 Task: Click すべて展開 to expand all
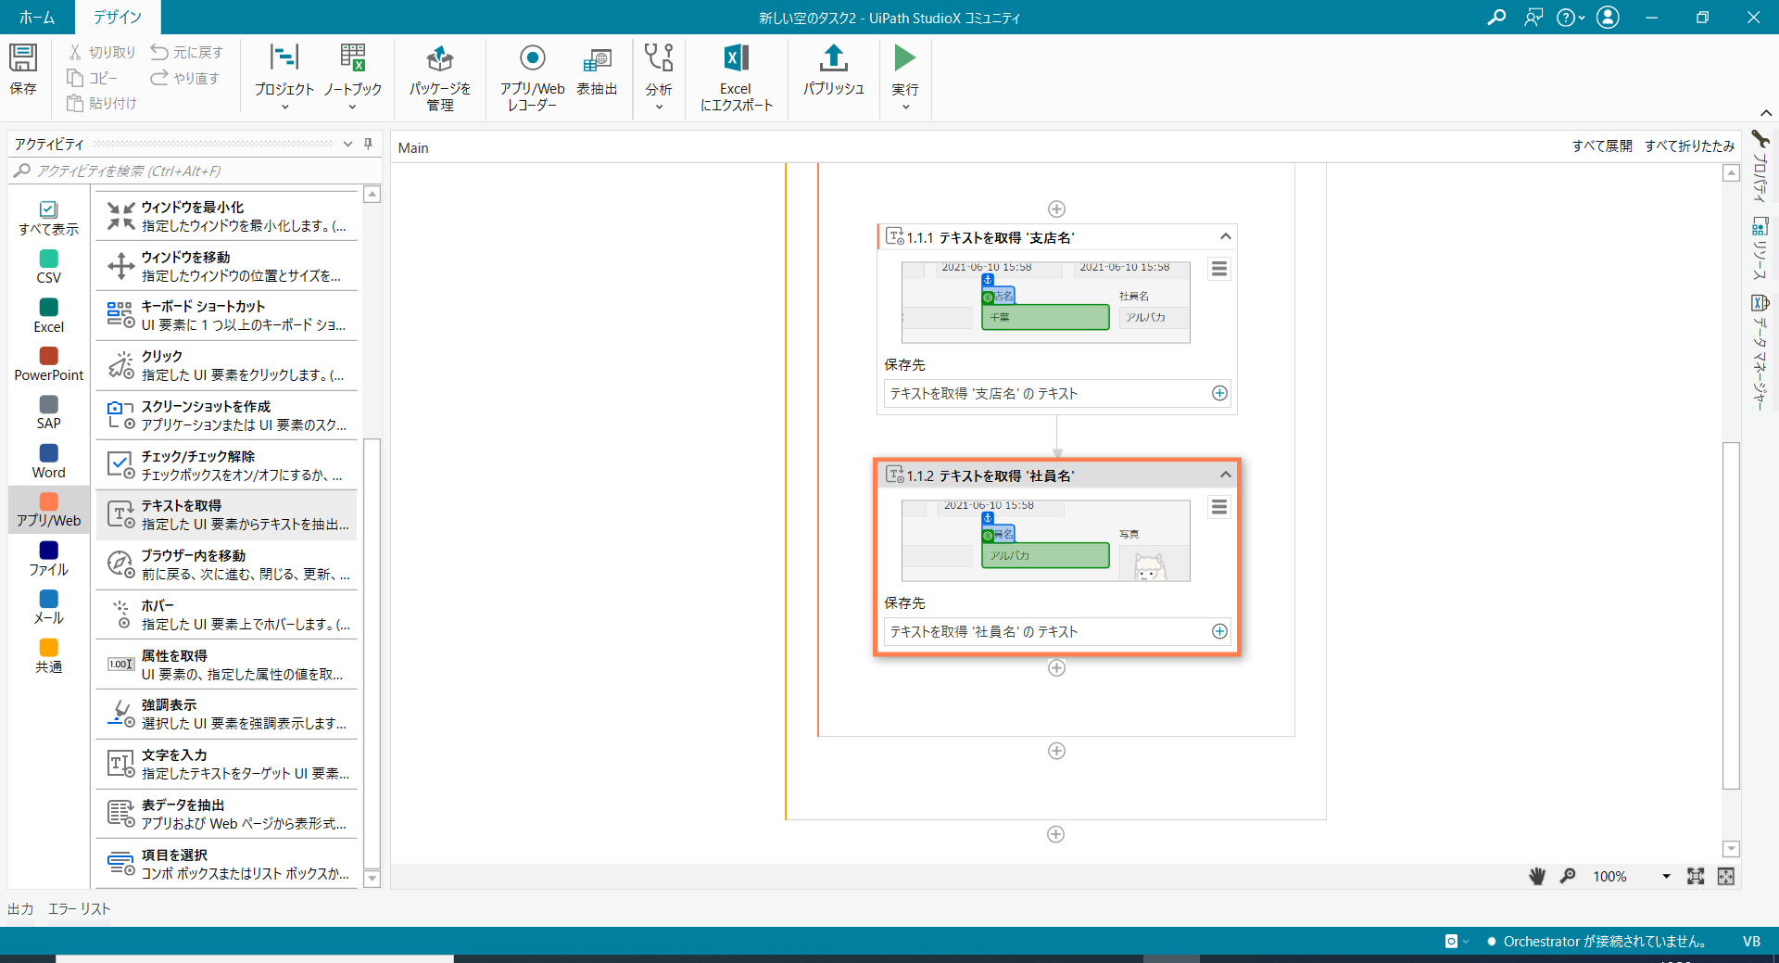[x=1602, y=146]
